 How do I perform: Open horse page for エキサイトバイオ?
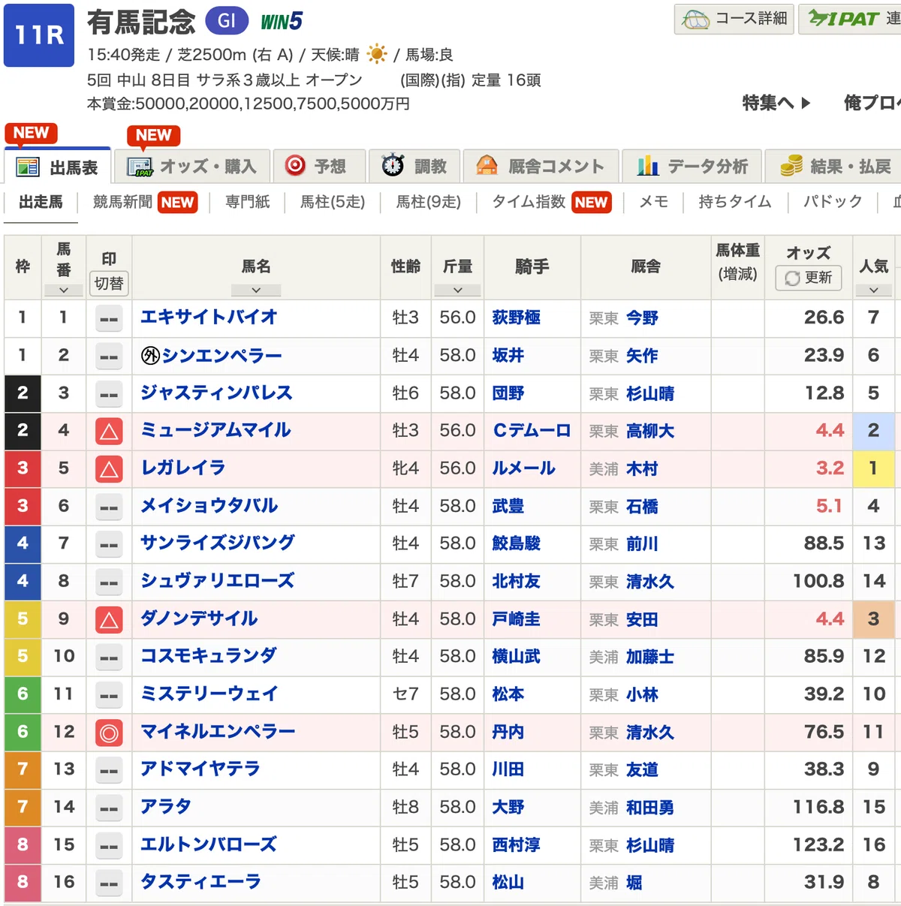pyautogui.click(x=209, y=318)
